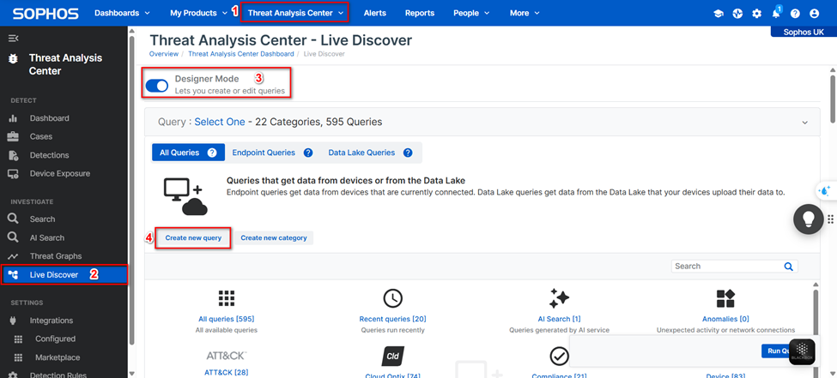Click the help question mark icon in header
Viewport: 837px width, 378px height.
(x=795, y=14)
